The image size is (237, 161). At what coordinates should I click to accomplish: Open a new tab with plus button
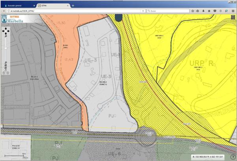[73, 6]
